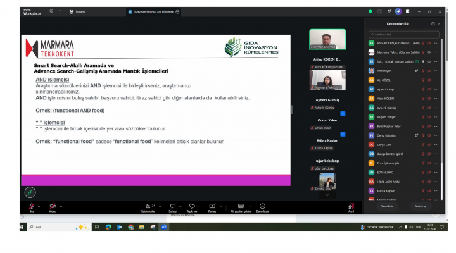
Task: Open Tepki ver reactions
Action: [x=192, y=207]
